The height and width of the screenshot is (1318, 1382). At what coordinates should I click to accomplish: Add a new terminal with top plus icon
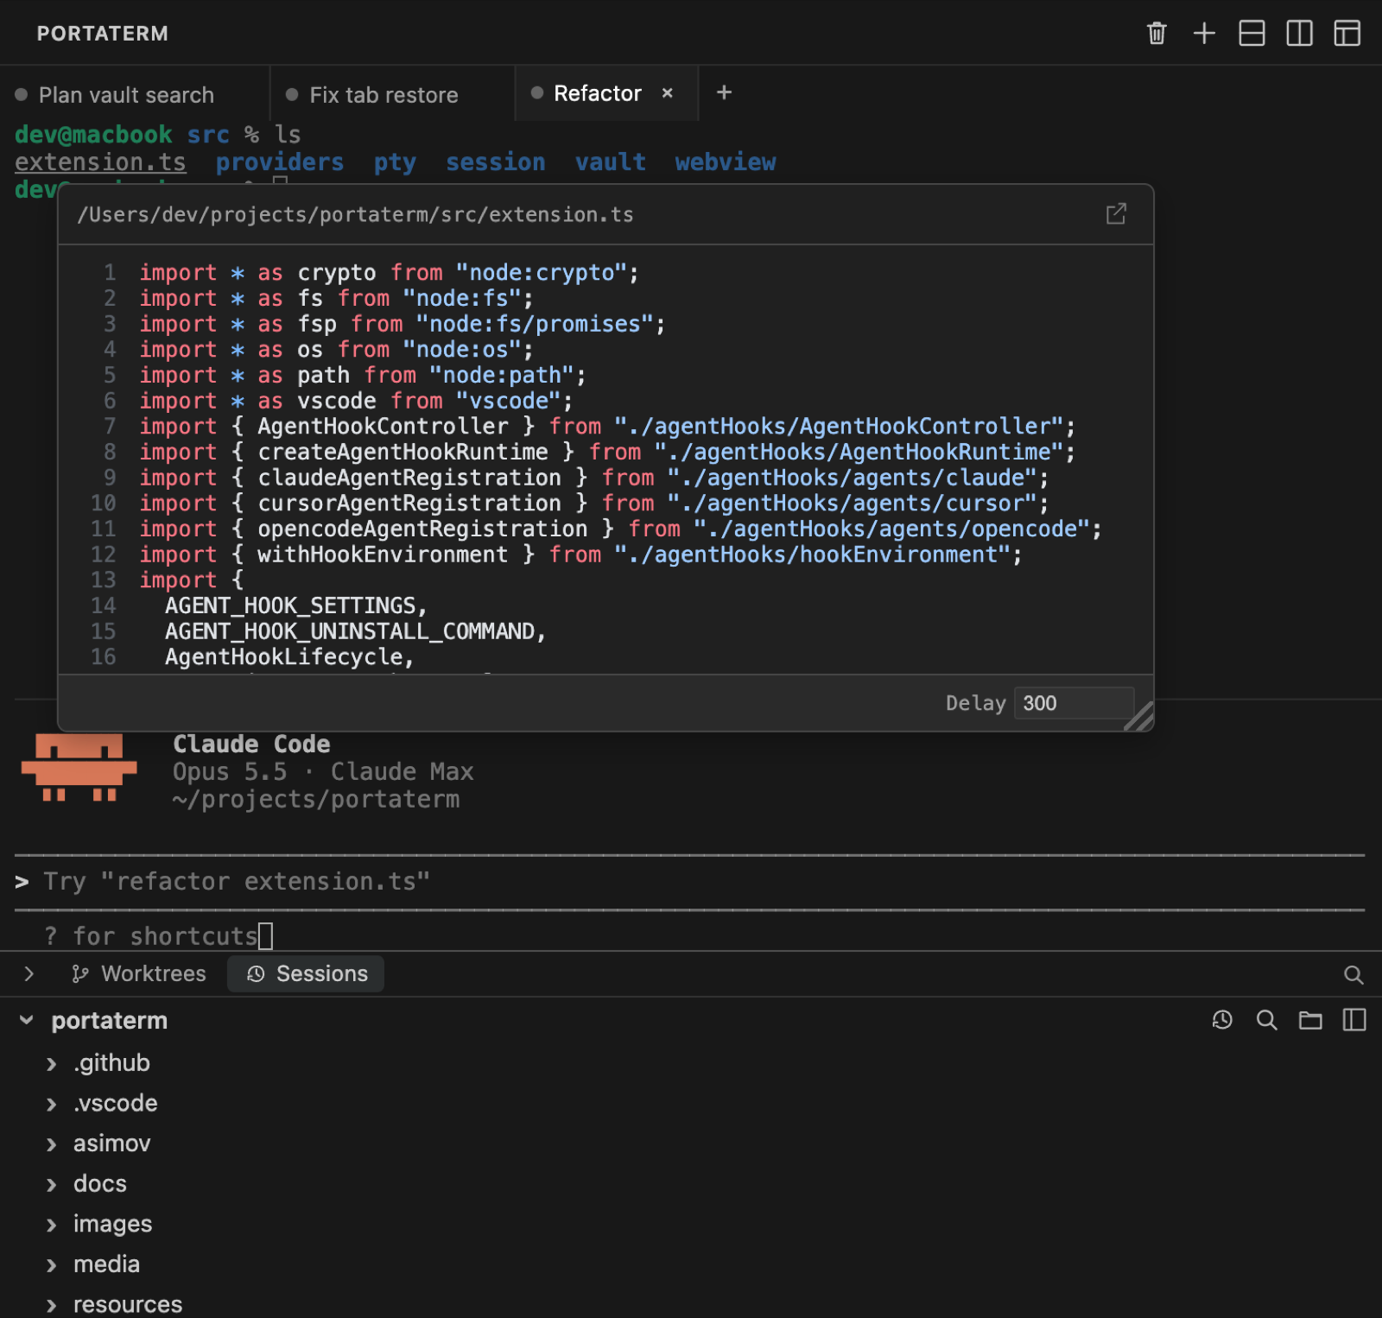(1204, 34)
